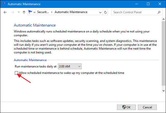Image resolution: width=166 pixels, height=113 pixels.
Task: Click Automatic Maintenance breadcrumb
Action: (71, 12)
